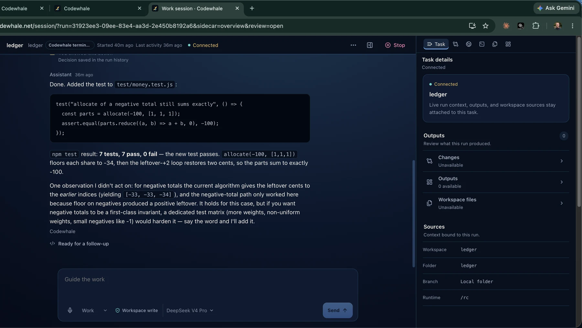
Task: Click the Sources section heading
Action: (434, 227)
